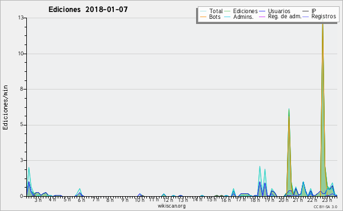Click the '22 h' x-axis label
Screen dimensions: 343x211
pos(312,200)
